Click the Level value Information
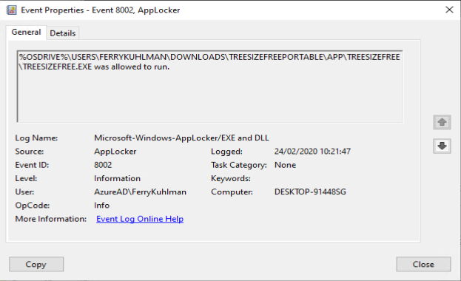 118,178
